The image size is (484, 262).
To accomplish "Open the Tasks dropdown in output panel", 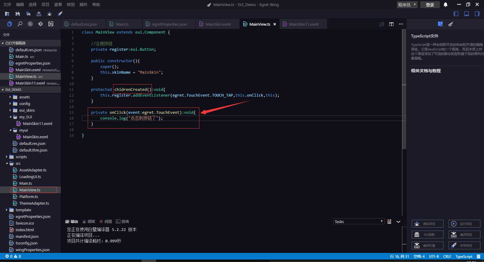I will coord(359,222).
